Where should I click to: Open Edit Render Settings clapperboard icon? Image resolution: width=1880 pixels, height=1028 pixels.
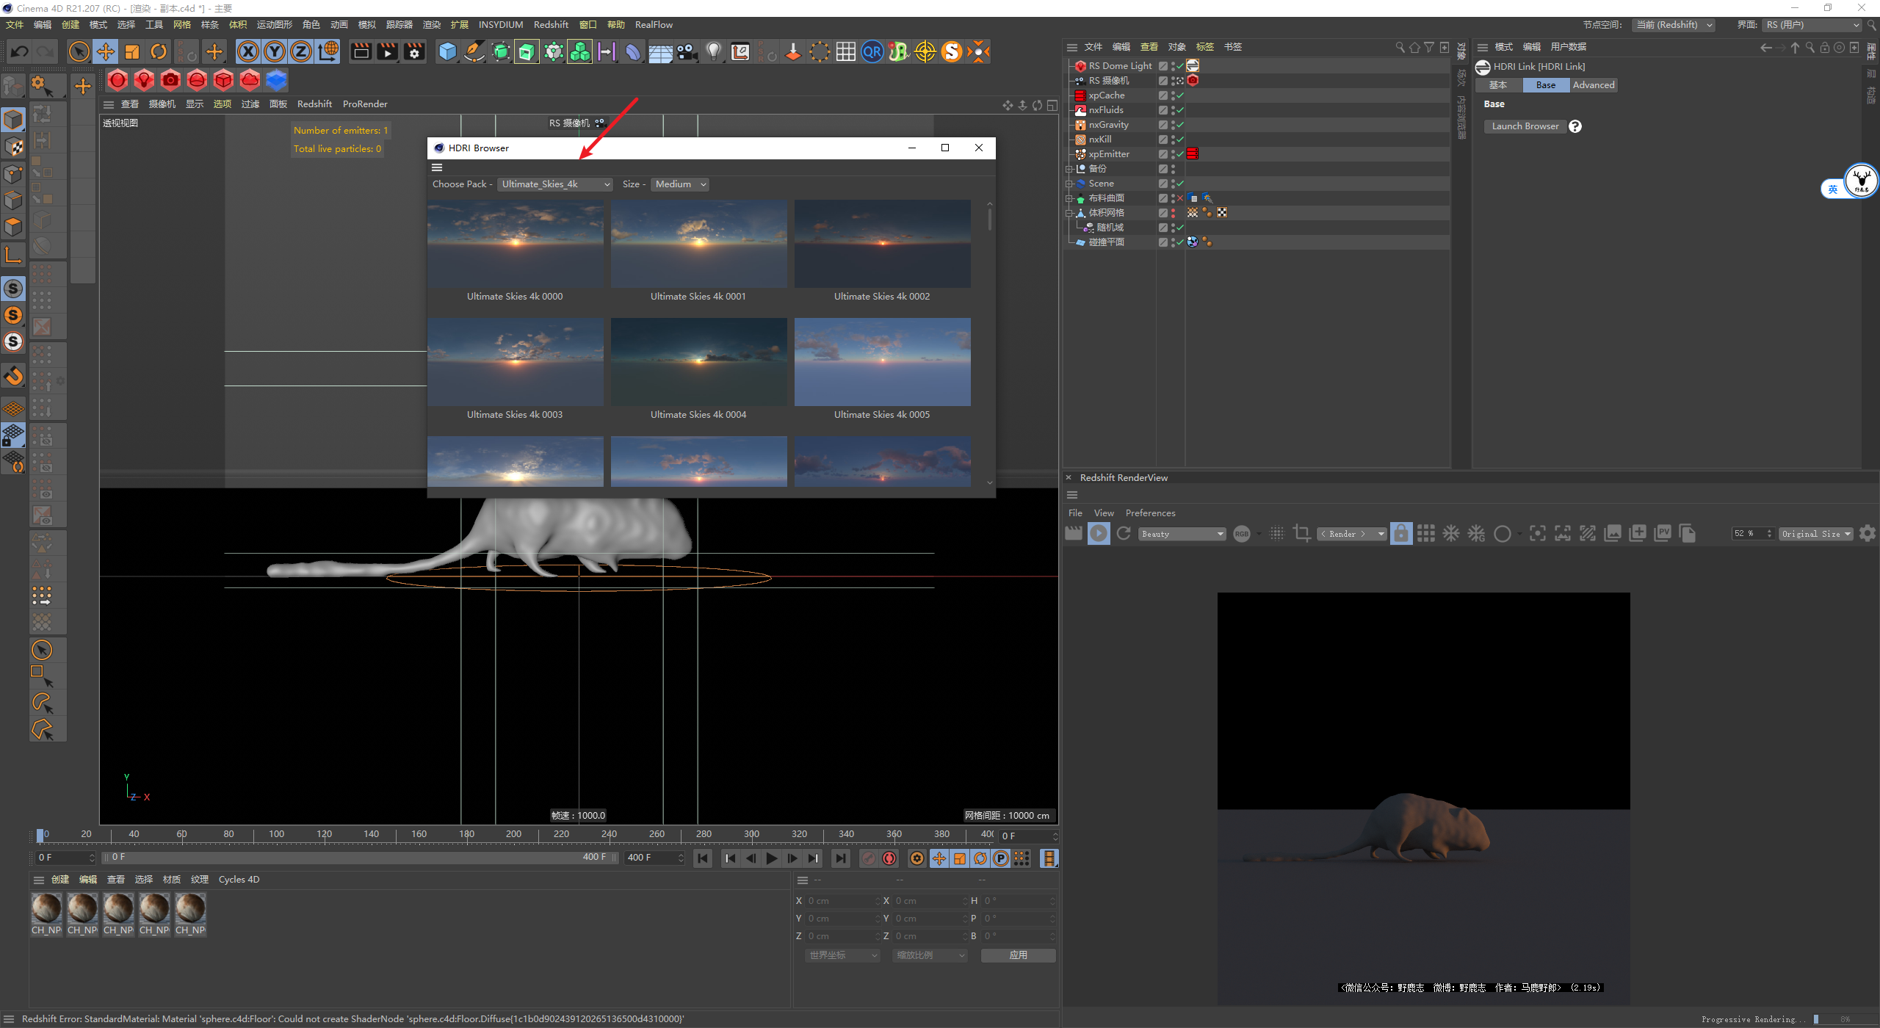tap(414, 51)
